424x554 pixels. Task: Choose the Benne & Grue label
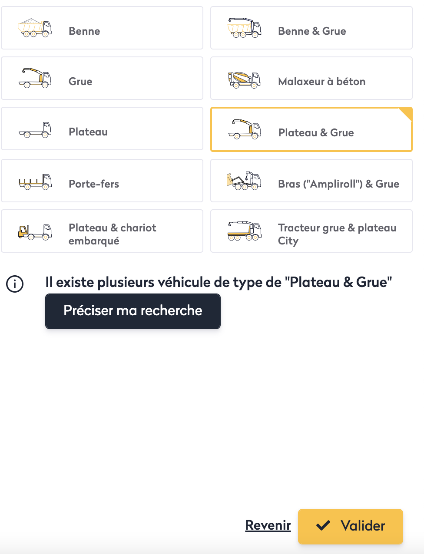click(312, 31)
